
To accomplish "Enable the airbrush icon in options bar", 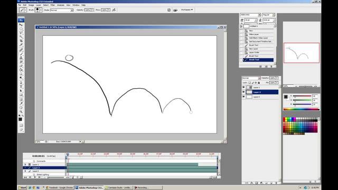I will click(x=114, y=10).
